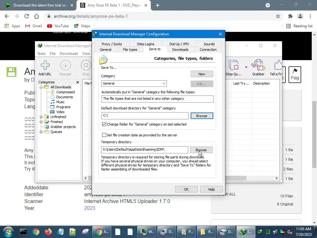Open the Gmail bookmark
317x238 pixels.
(33, 26)
